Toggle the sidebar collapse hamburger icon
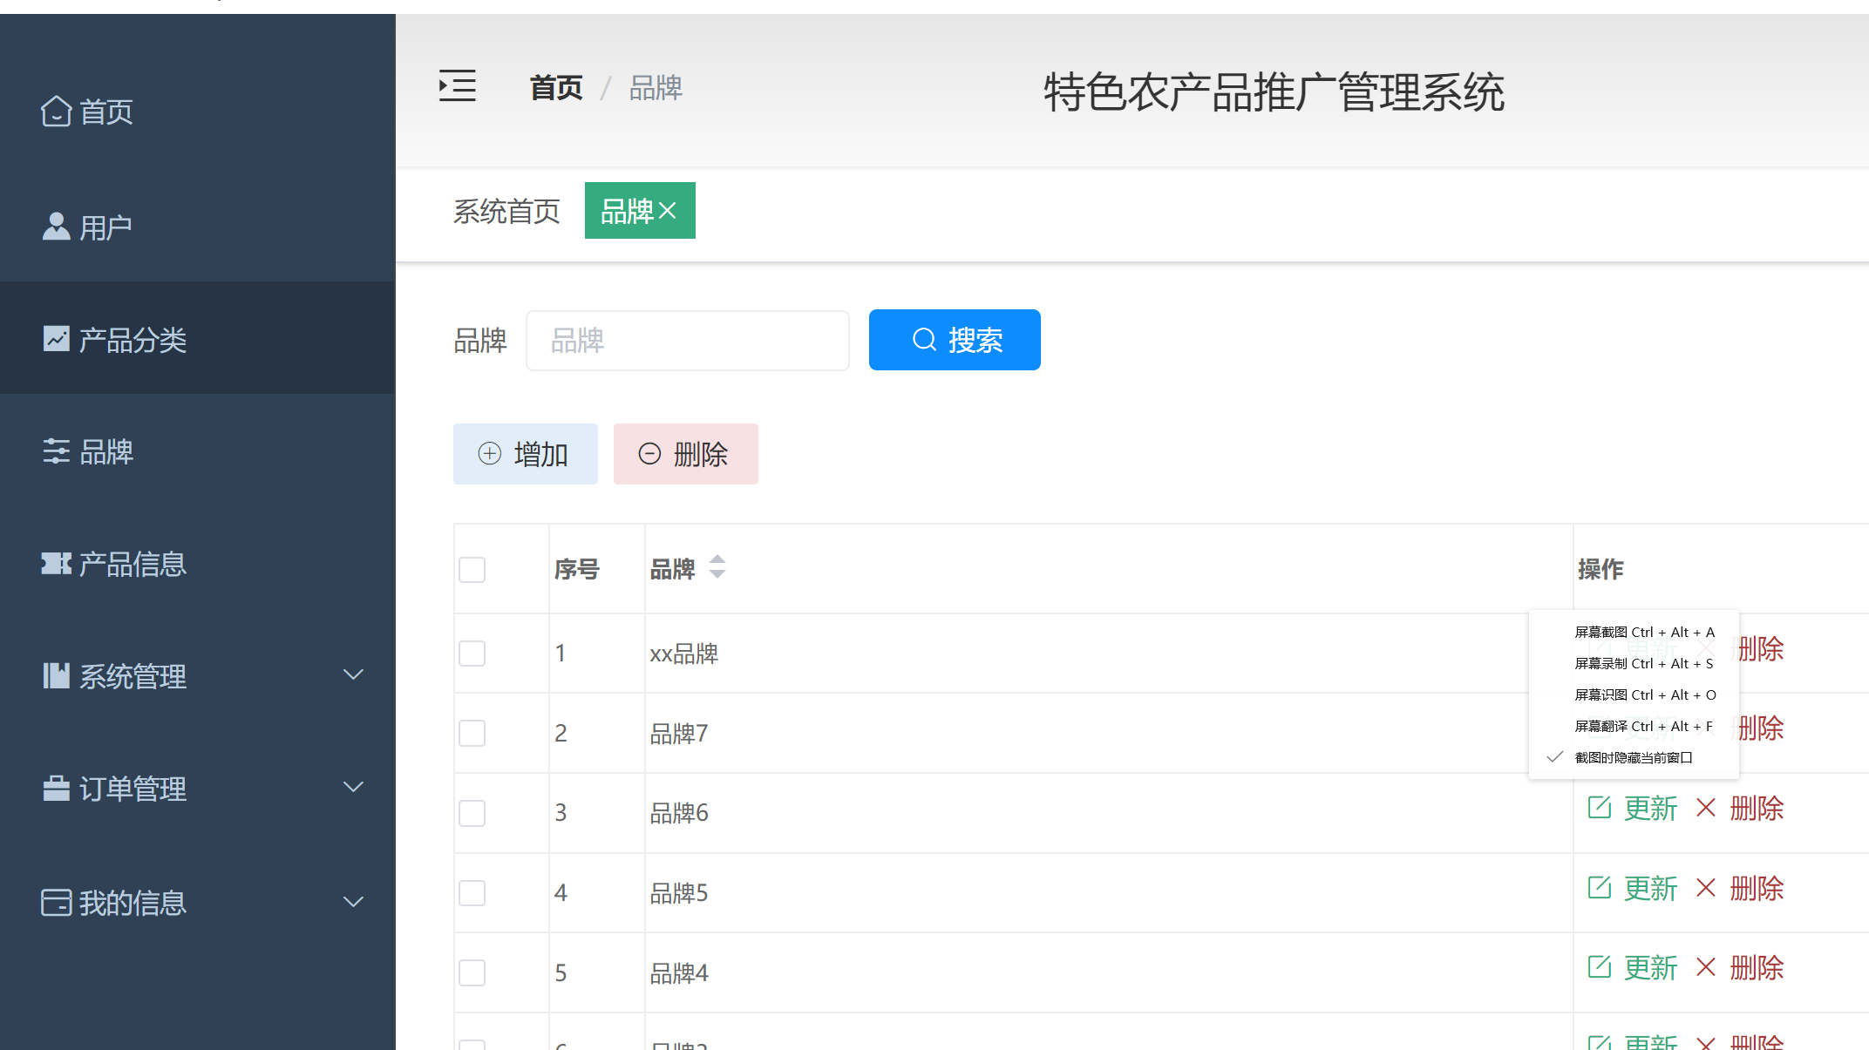 457,85
